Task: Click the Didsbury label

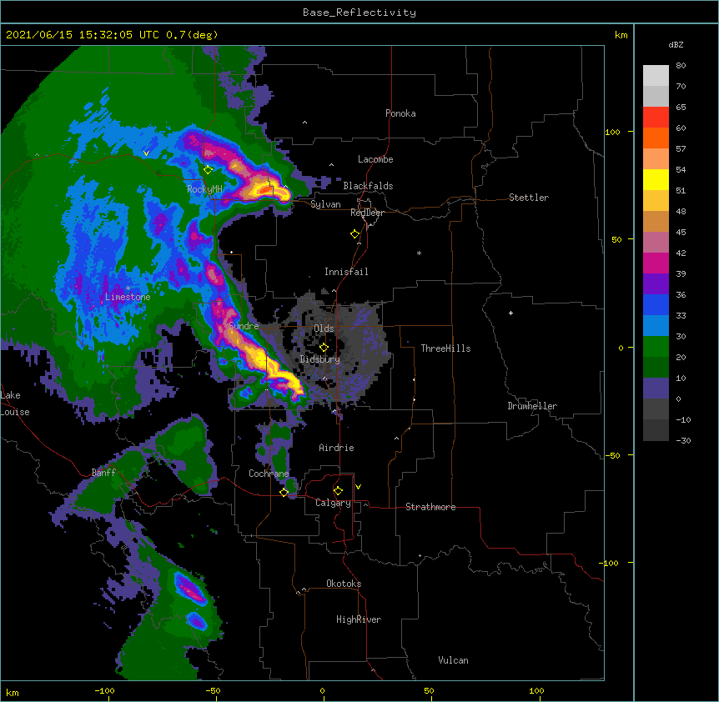Action: 319,359
